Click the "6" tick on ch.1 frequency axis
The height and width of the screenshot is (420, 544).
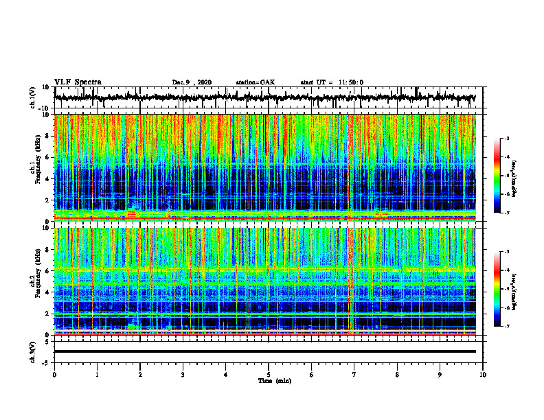(x=48, y=157)
